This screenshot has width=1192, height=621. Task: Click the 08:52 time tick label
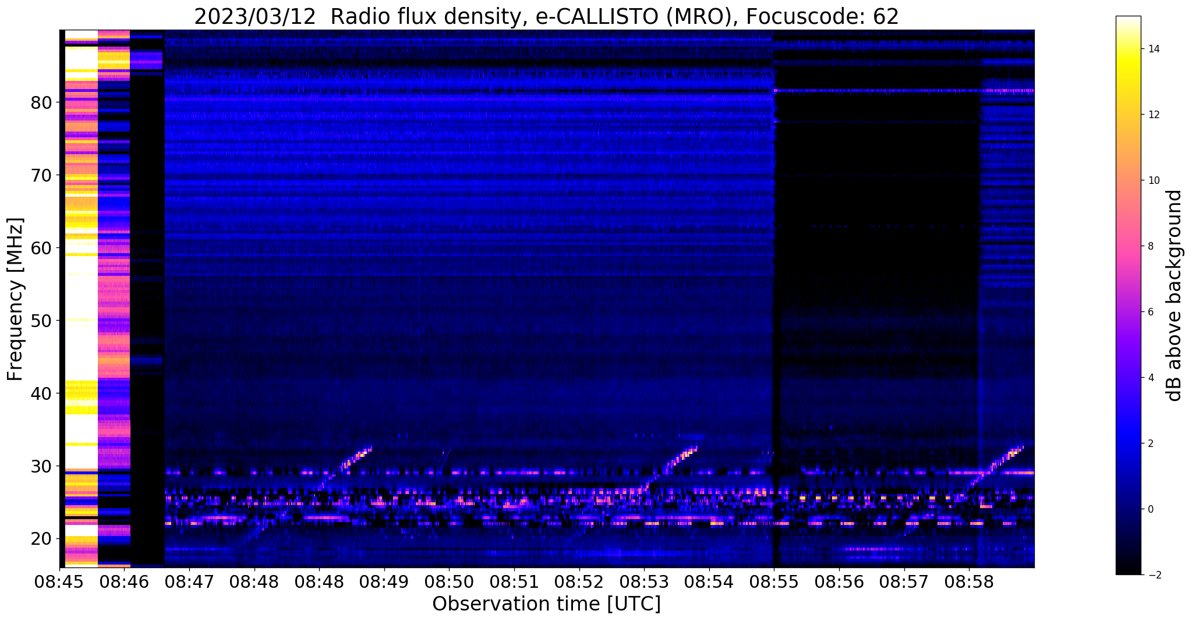pyautogui.click(x=579, y=583)
